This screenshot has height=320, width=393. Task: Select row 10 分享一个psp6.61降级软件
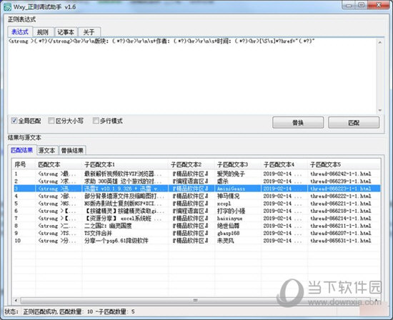click(x=196, y=241)
